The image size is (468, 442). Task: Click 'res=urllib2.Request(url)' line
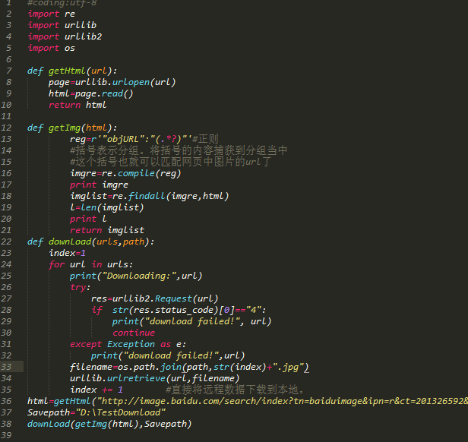pos(155,298)
